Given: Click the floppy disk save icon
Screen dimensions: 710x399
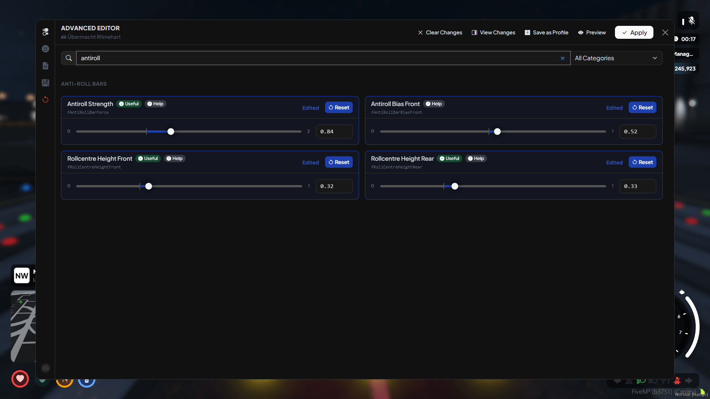Looking at the screenshot, I should pyautogui.click(x=45, y=83).
